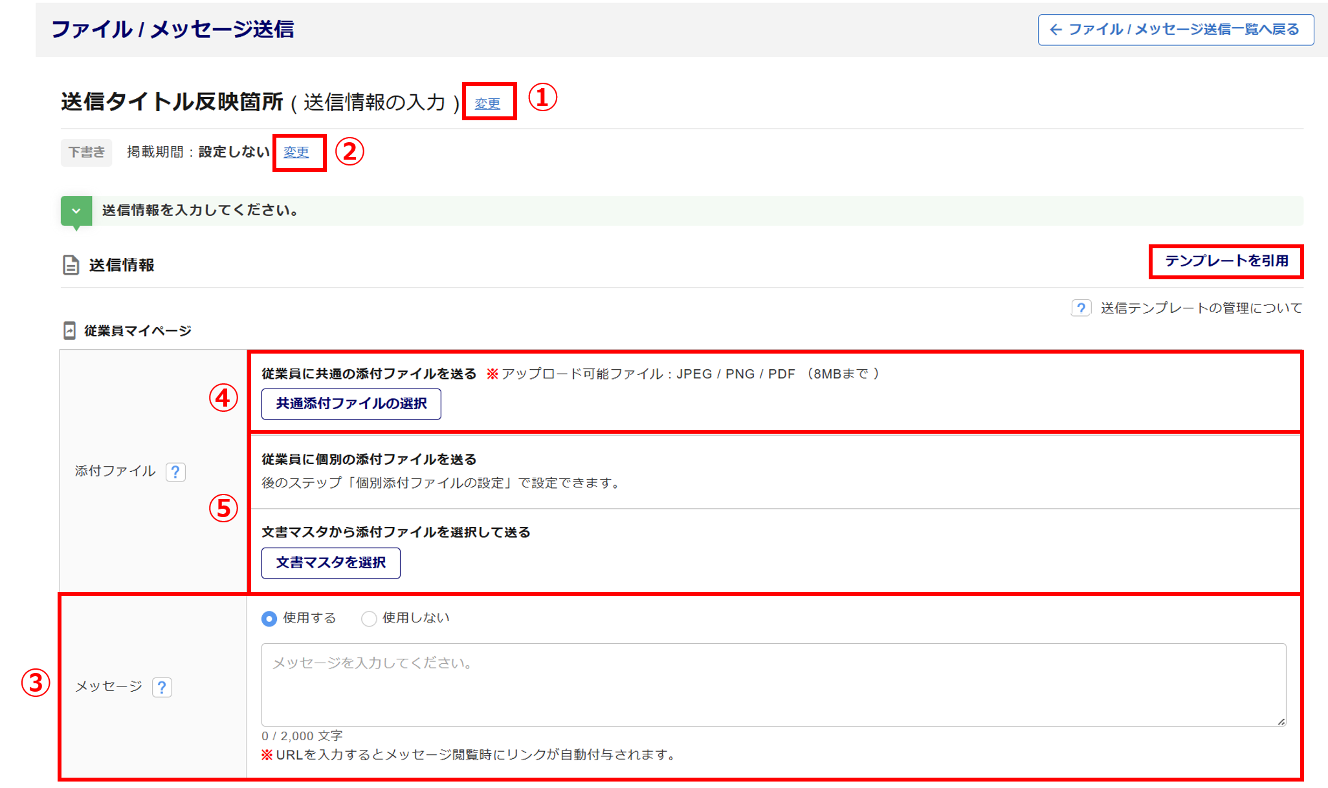Click into the メッセージ text area
Screen dimensions: 1328x788
773,684
